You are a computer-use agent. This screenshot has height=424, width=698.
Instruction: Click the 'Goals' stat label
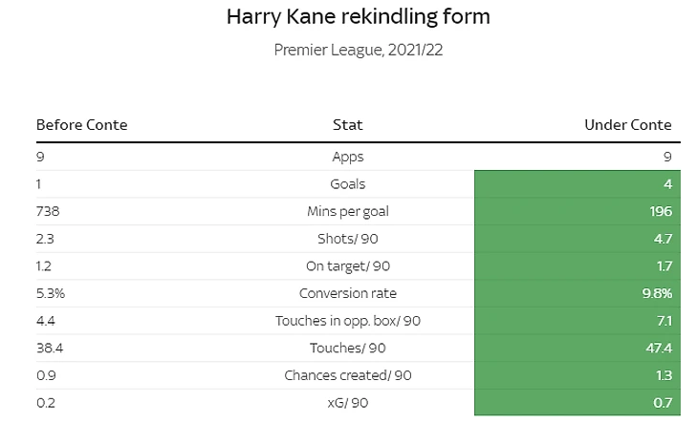click(347, 184)
